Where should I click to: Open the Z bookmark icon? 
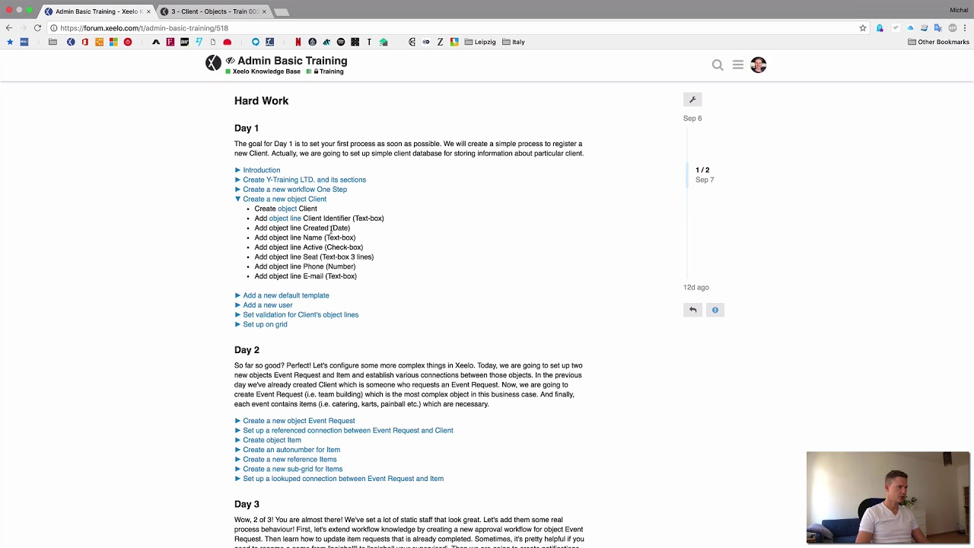tap(440, 42)
